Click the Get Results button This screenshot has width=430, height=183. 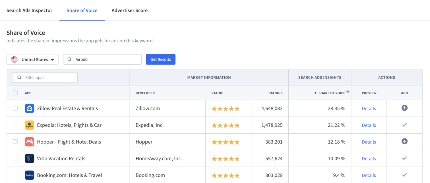pos(160,59)
